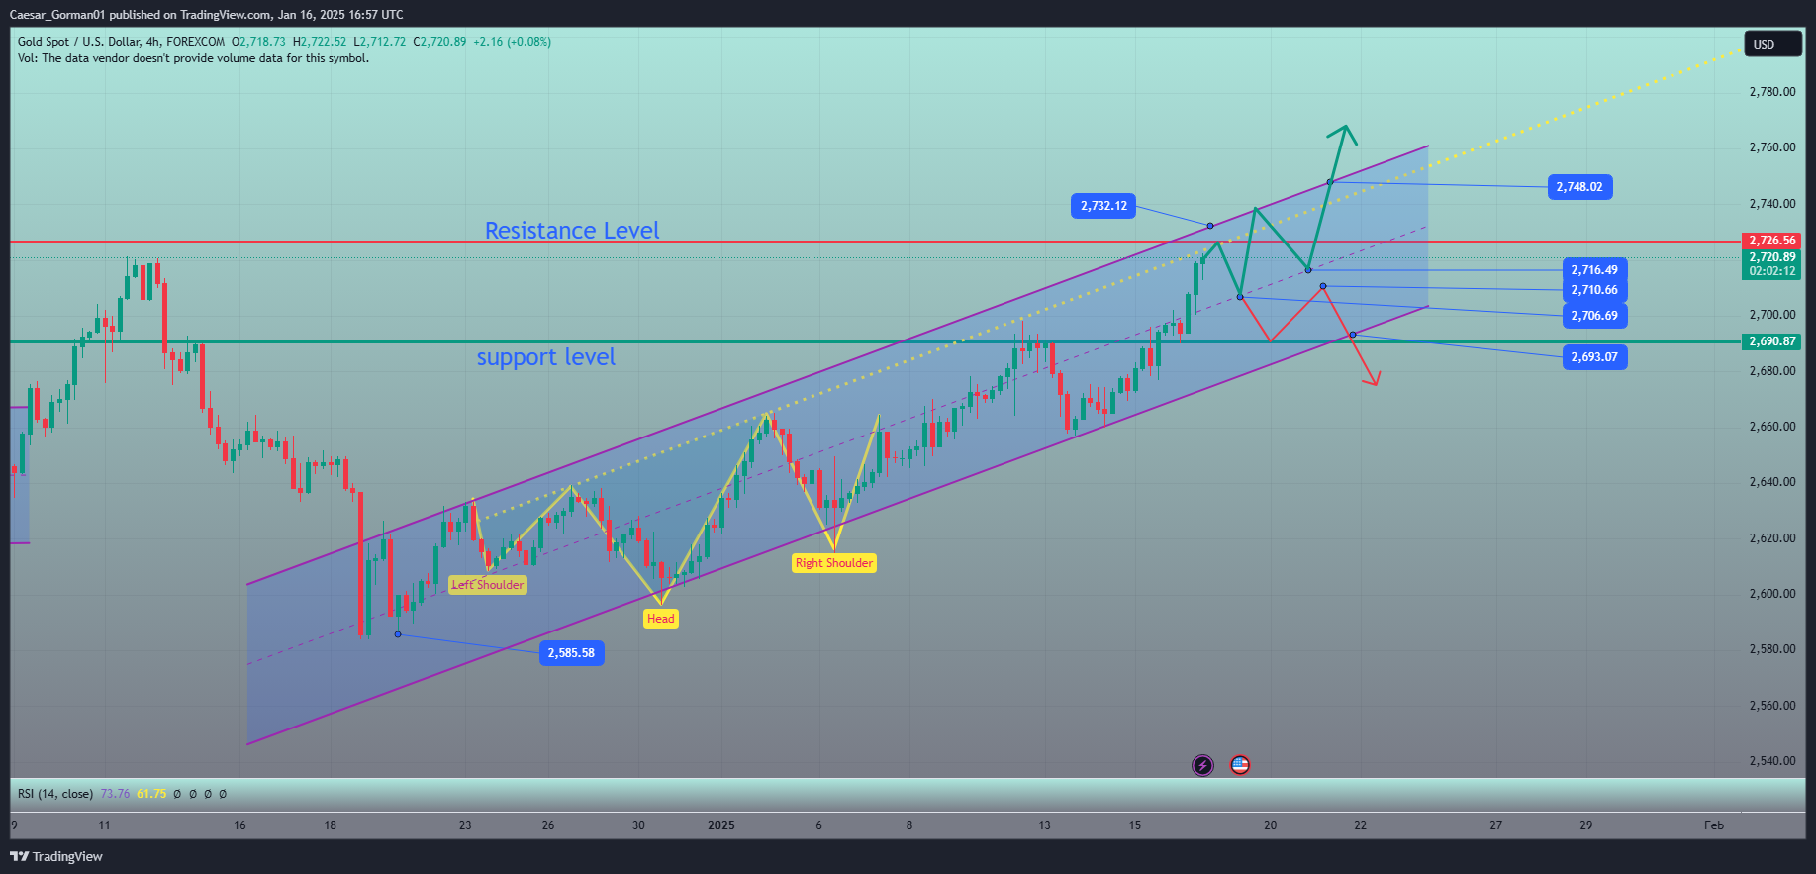Click the volume data vendor notice text
The image size is (1816, 874).
tap(193, 58)
